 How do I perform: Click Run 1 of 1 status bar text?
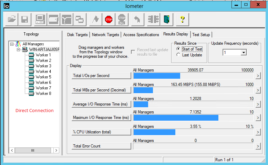tap(224, 160)
